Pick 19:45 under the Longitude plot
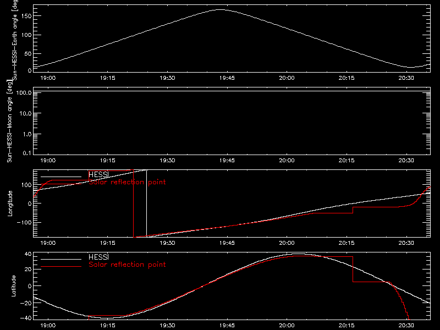 click(x=227, y=243)
